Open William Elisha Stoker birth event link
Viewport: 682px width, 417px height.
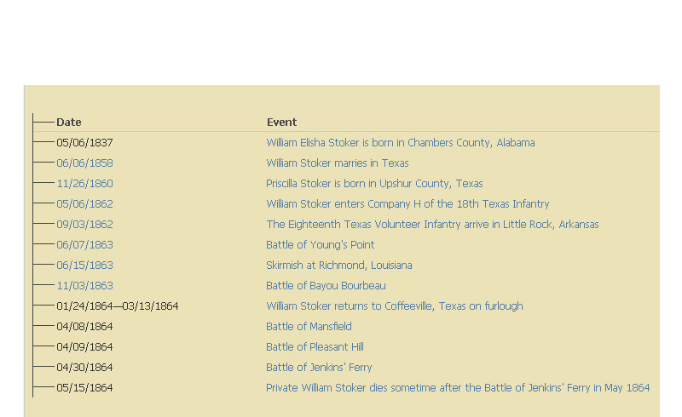tap(400, 143)
